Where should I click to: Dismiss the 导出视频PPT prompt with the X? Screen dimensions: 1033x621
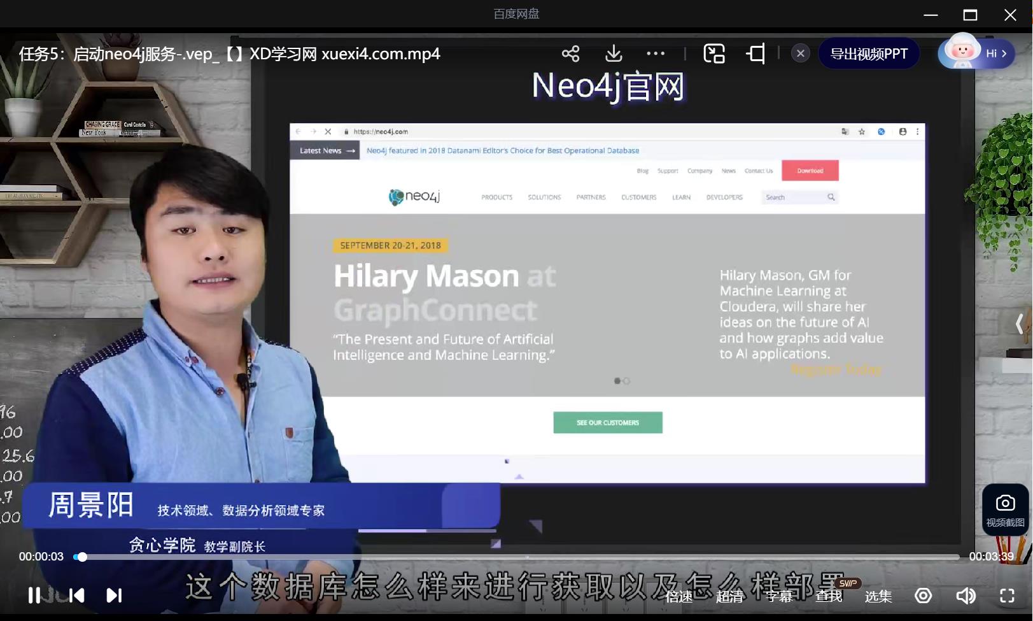tap(800, 54)
